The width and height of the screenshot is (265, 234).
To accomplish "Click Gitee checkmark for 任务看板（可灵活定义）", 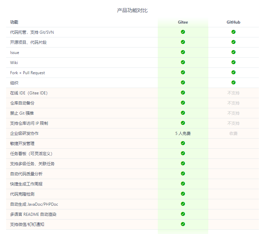I will tap(183, 153).
